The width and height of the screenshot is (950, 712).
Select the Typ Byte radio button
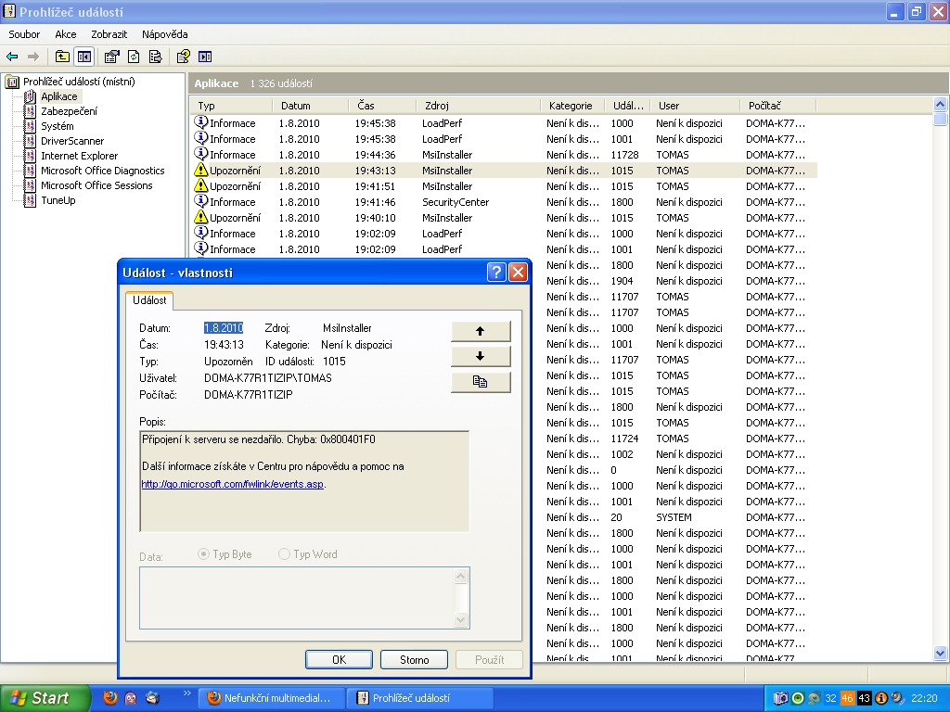[203, 554]
